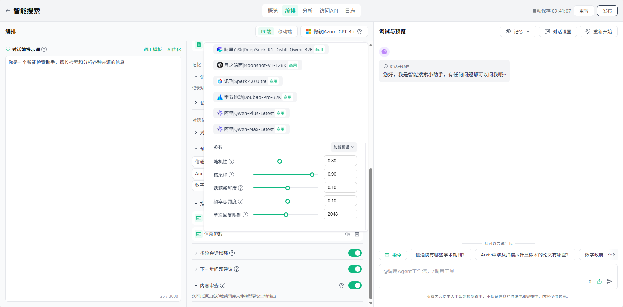
Task: Click help icon next to 随机性
Action: click(x=231, y=161)
